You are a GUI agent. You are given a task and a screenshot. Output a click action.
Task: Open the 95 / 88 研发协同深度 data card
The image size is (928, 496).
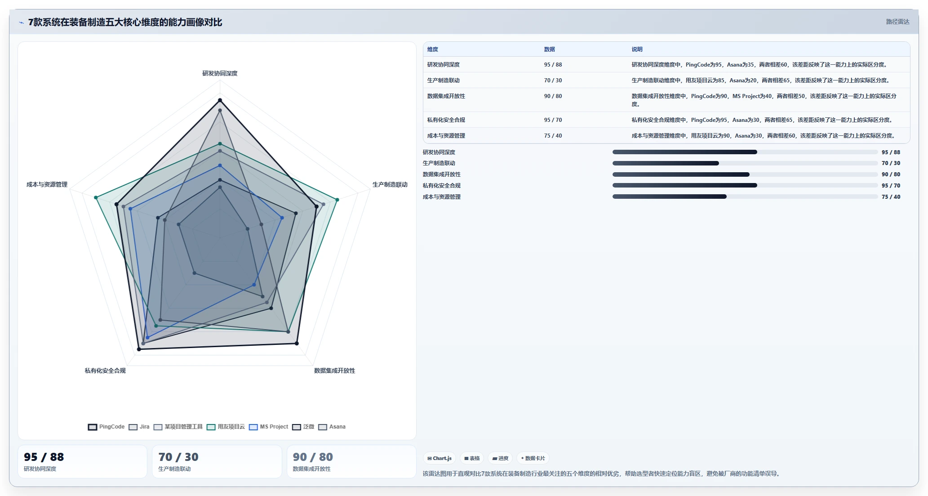click(82, 461)
